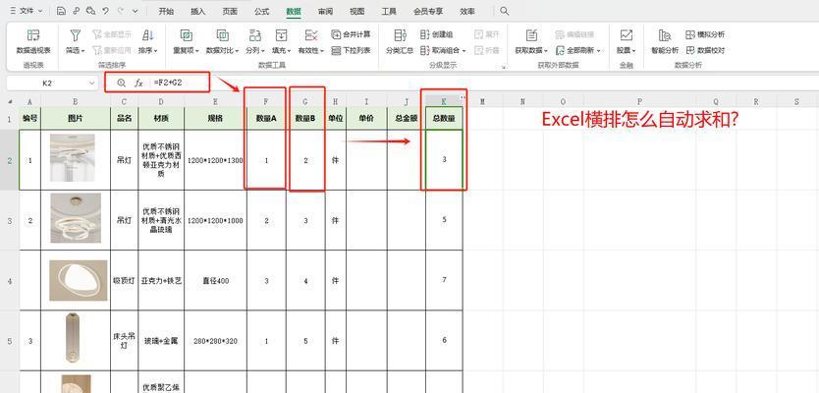Screen dimensions: 819x393
Task: Click the cell reading 280*280*320
Action: 216,341
